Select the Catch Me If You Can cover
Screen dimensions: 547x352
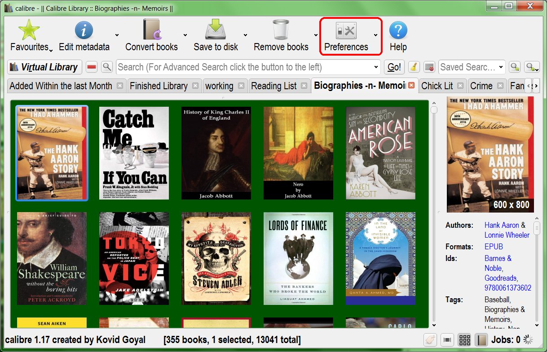(134, 153)
